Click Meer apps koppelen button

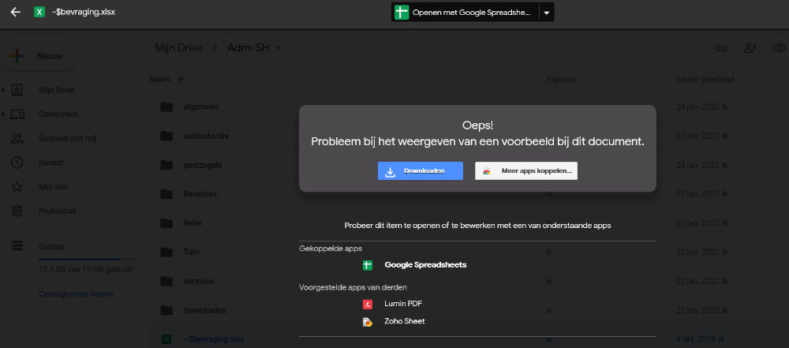526,170
